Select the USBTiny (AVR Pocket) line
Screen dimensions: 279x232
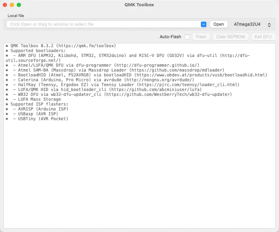pos(37,119)
